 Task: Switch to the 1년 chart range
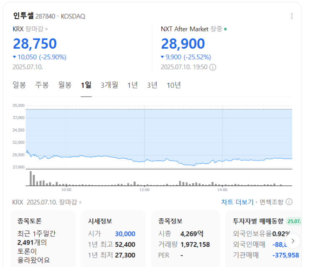point(133,85)
